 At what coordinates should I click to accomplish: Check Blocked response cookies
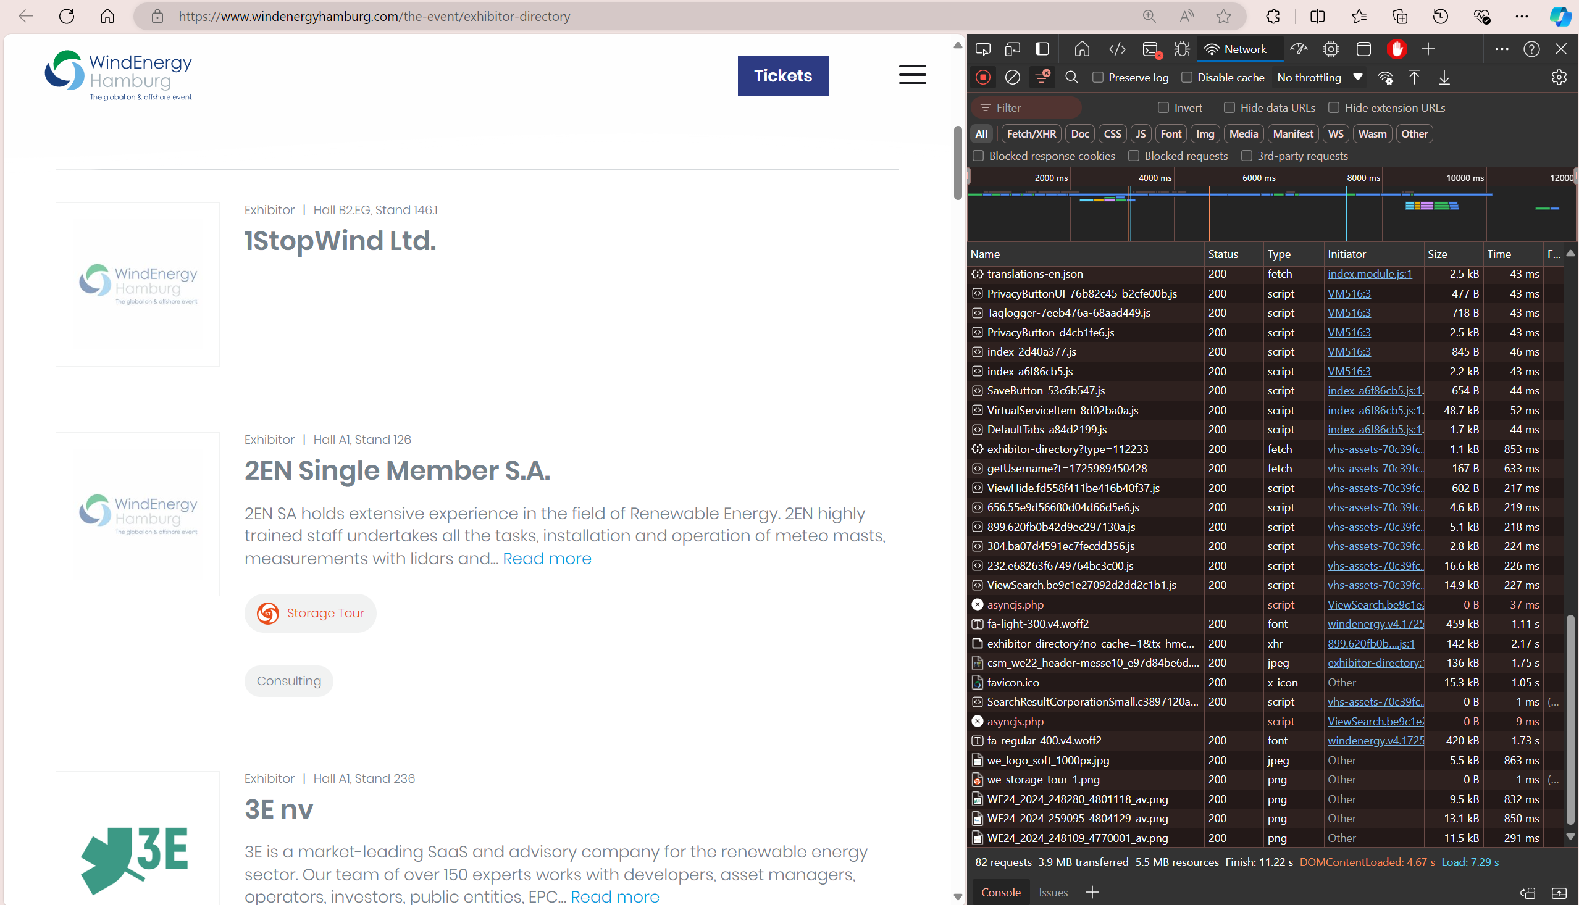pos(979,156)
